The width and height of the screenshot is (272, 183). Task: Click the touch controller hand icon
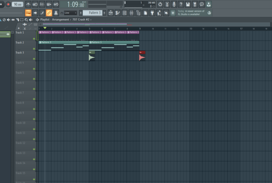coord(166,13)
